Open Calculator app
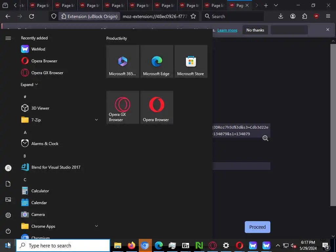 click(x=35, y=191)
